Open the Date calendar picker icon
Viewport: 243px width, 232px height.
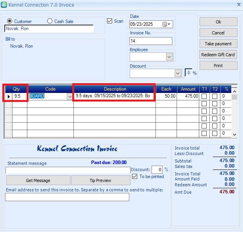click(164, 24)
